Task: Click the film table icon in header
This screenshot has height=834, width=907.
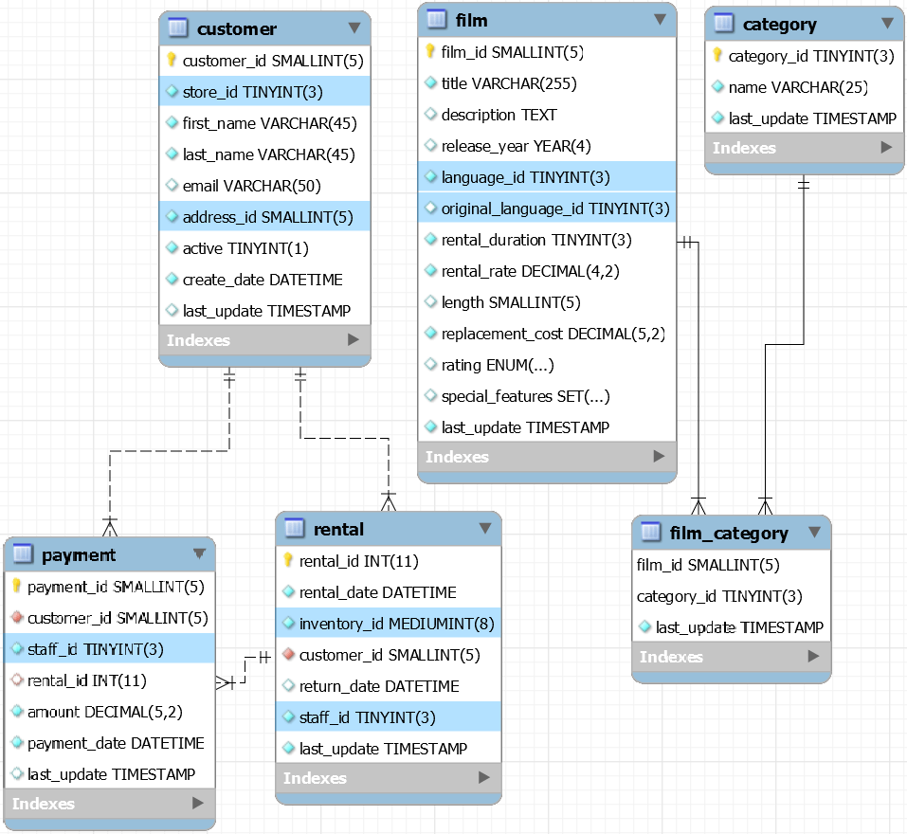Action: point(436,19)
